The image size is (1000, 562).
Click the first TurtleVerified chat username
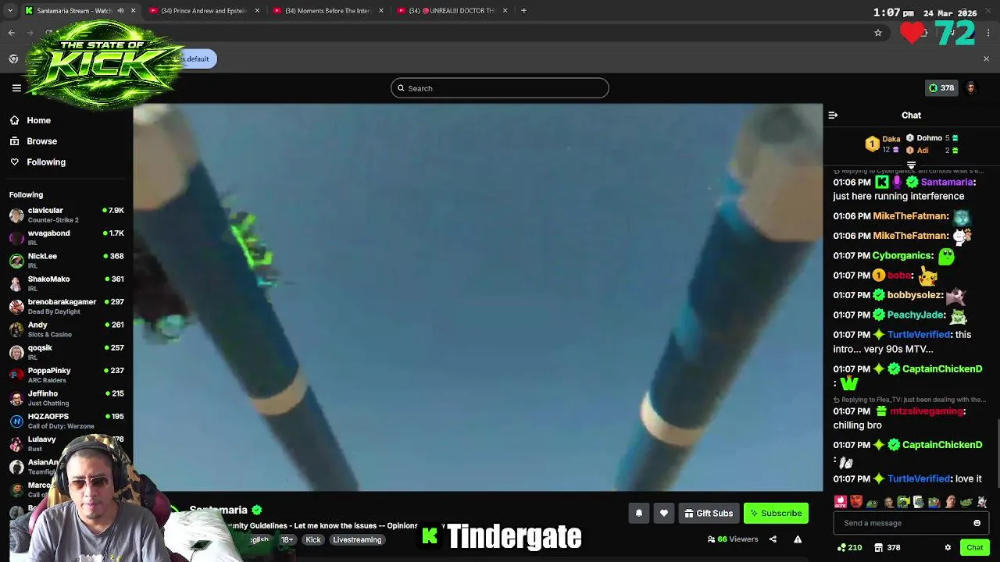tap(918, 334)
